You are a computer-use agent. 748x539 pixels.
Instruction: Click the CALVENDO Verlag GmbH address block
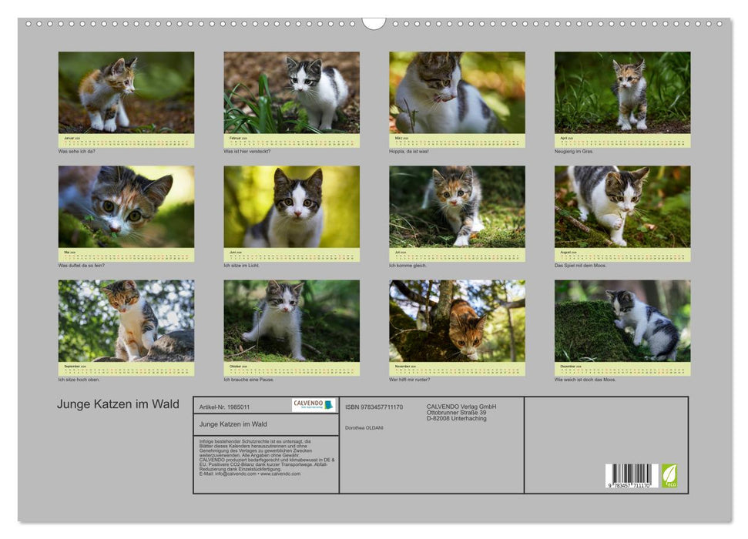click(x=461, y=412)
